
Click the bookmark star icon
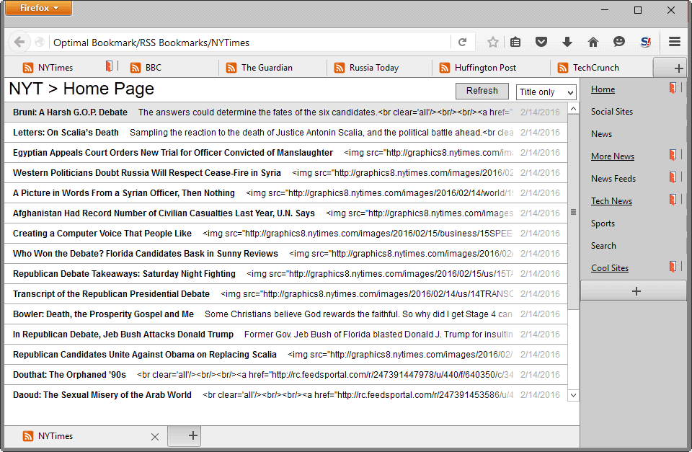click(493, 43)
